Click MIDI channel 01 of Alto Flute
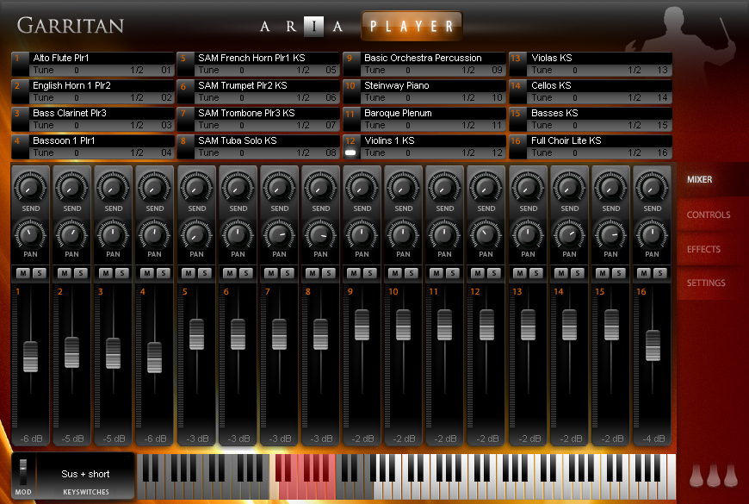The width and height of the screenshot is (749, 504). (x=166, y=71)
